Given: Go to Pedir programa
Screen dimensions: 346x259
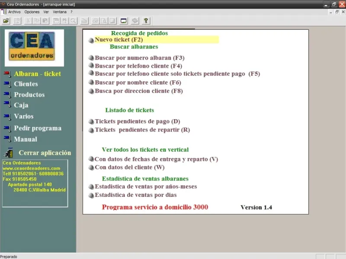Looking at the screenshot, I should pyautogui.click(x=38, y=128).
